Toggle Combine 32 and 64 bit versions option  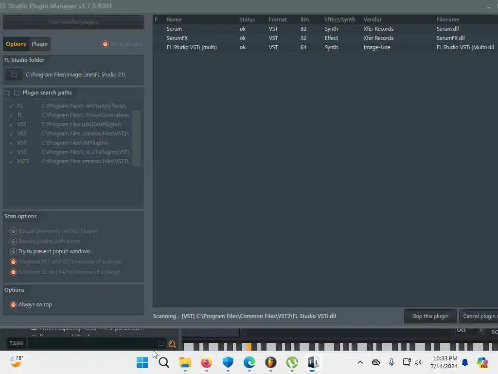tap(13, 272)
